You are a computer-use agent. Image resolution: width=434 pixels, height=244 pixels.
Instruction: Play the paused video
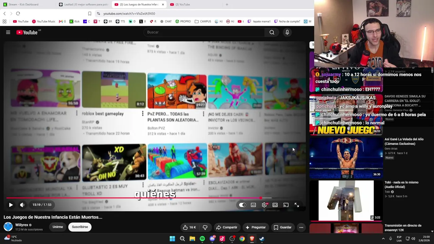click(x=11, y=205)
